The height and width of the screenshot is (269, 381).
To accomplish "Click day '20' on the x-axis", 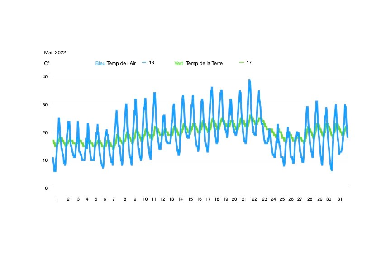I will click(x=234, y=199).
